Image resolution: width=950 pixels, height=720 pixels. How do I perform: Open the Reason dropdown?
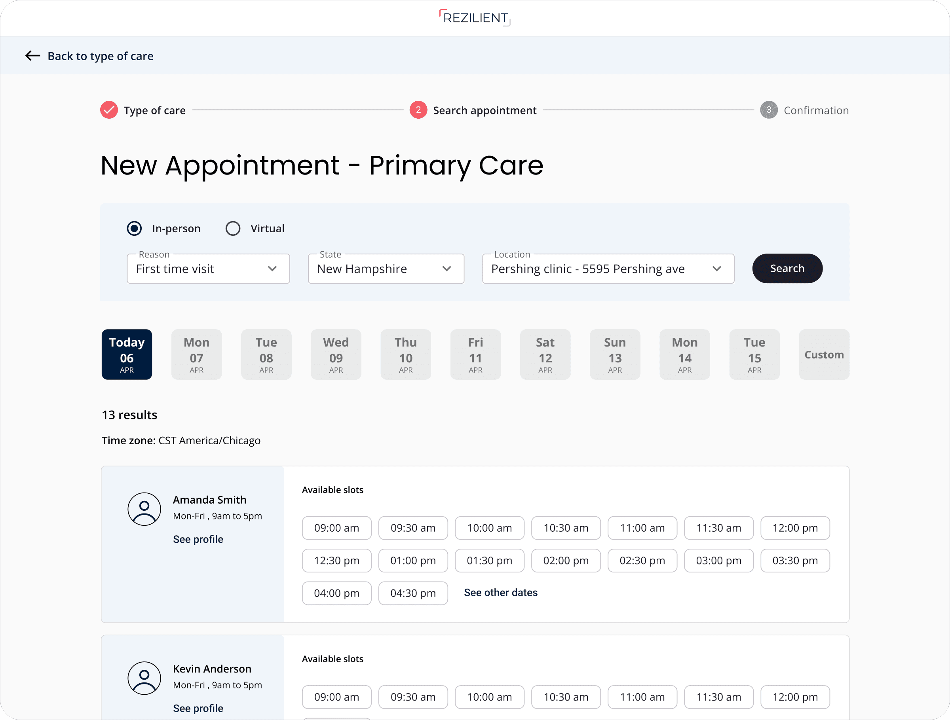(208, 269)
